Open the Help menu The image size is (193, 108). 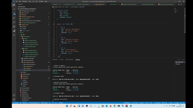(46, 1)
